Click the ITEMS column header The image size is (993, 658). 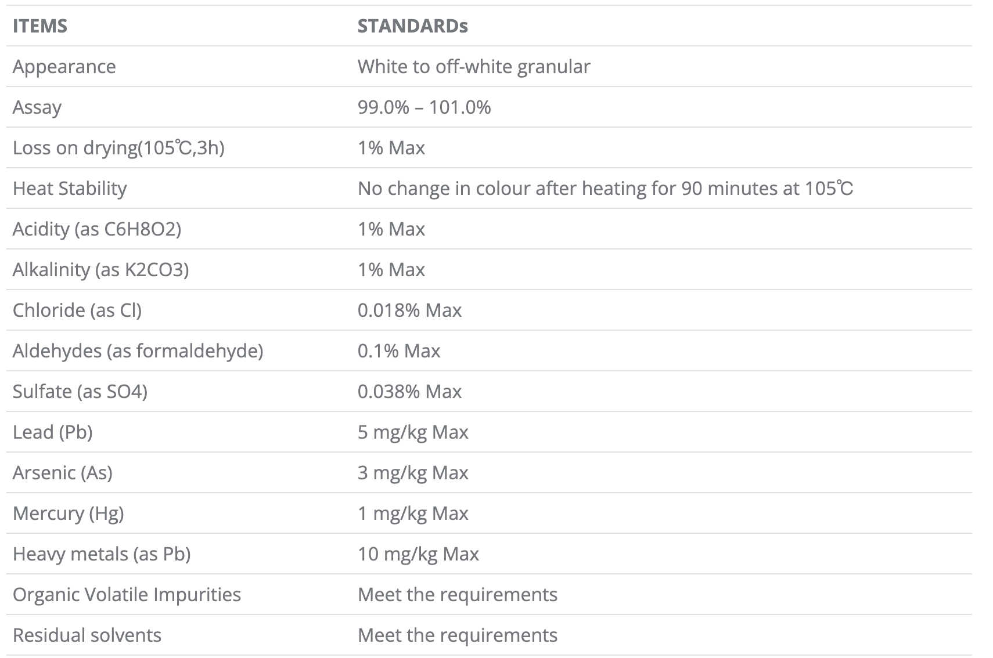click(x=40, y=26)
